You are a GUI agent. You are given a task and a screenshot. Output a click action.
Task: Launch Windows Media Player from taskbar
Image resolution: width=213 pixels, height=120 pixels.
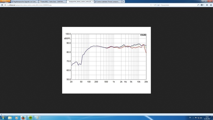(x=16, y=118)
